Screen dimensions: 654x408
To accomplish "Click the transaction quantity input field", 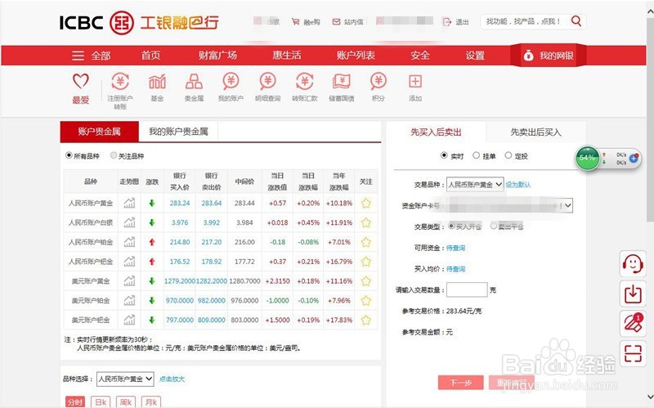I will pyautogui.click(x=467, y=289).
